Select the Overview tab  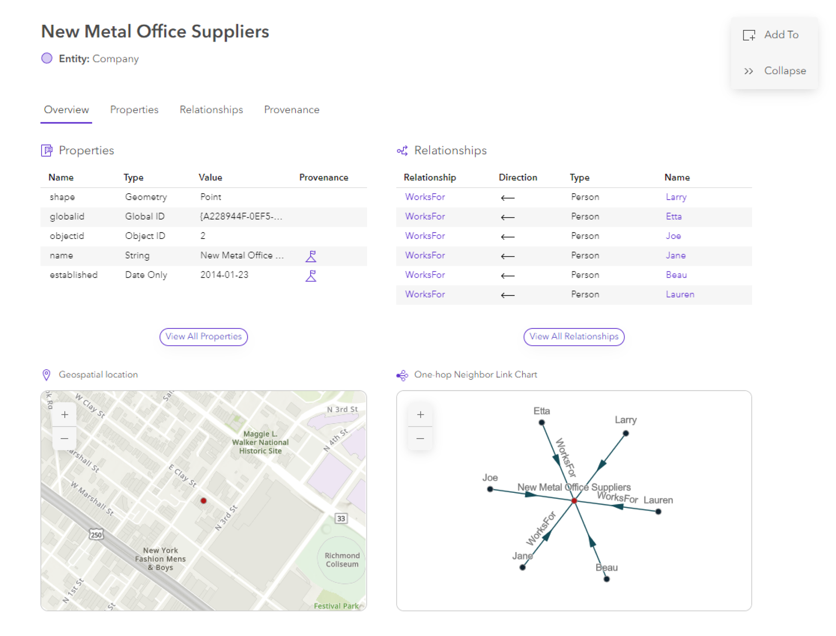tap(66, 110)
